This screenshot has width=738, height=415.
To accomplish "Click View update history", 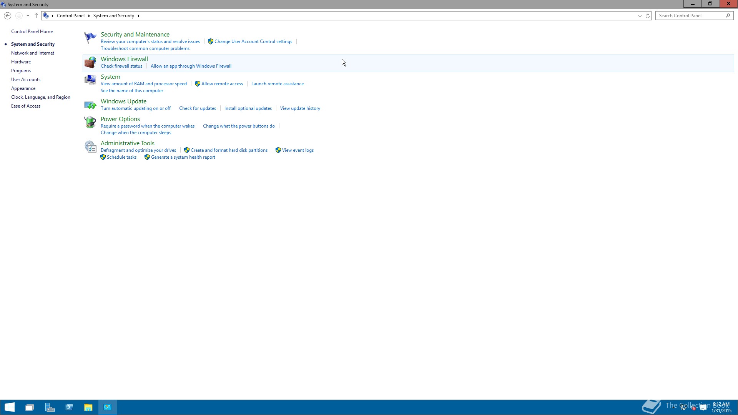I will coord(300,108).
